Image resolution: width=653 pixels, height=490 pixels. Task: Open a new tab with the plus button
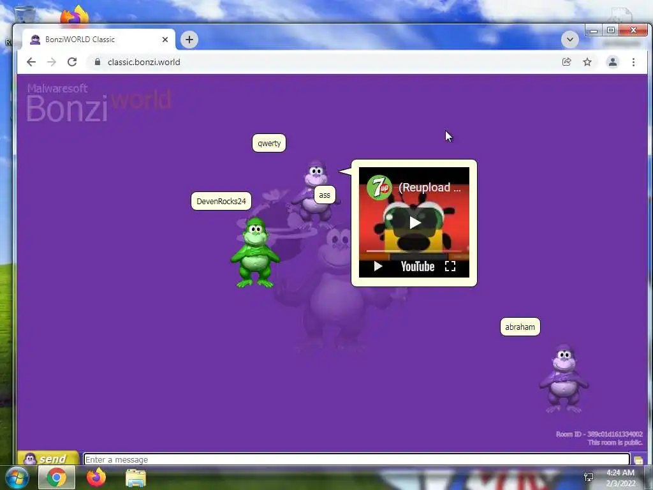pyautogui.click(x=189, y=40)
